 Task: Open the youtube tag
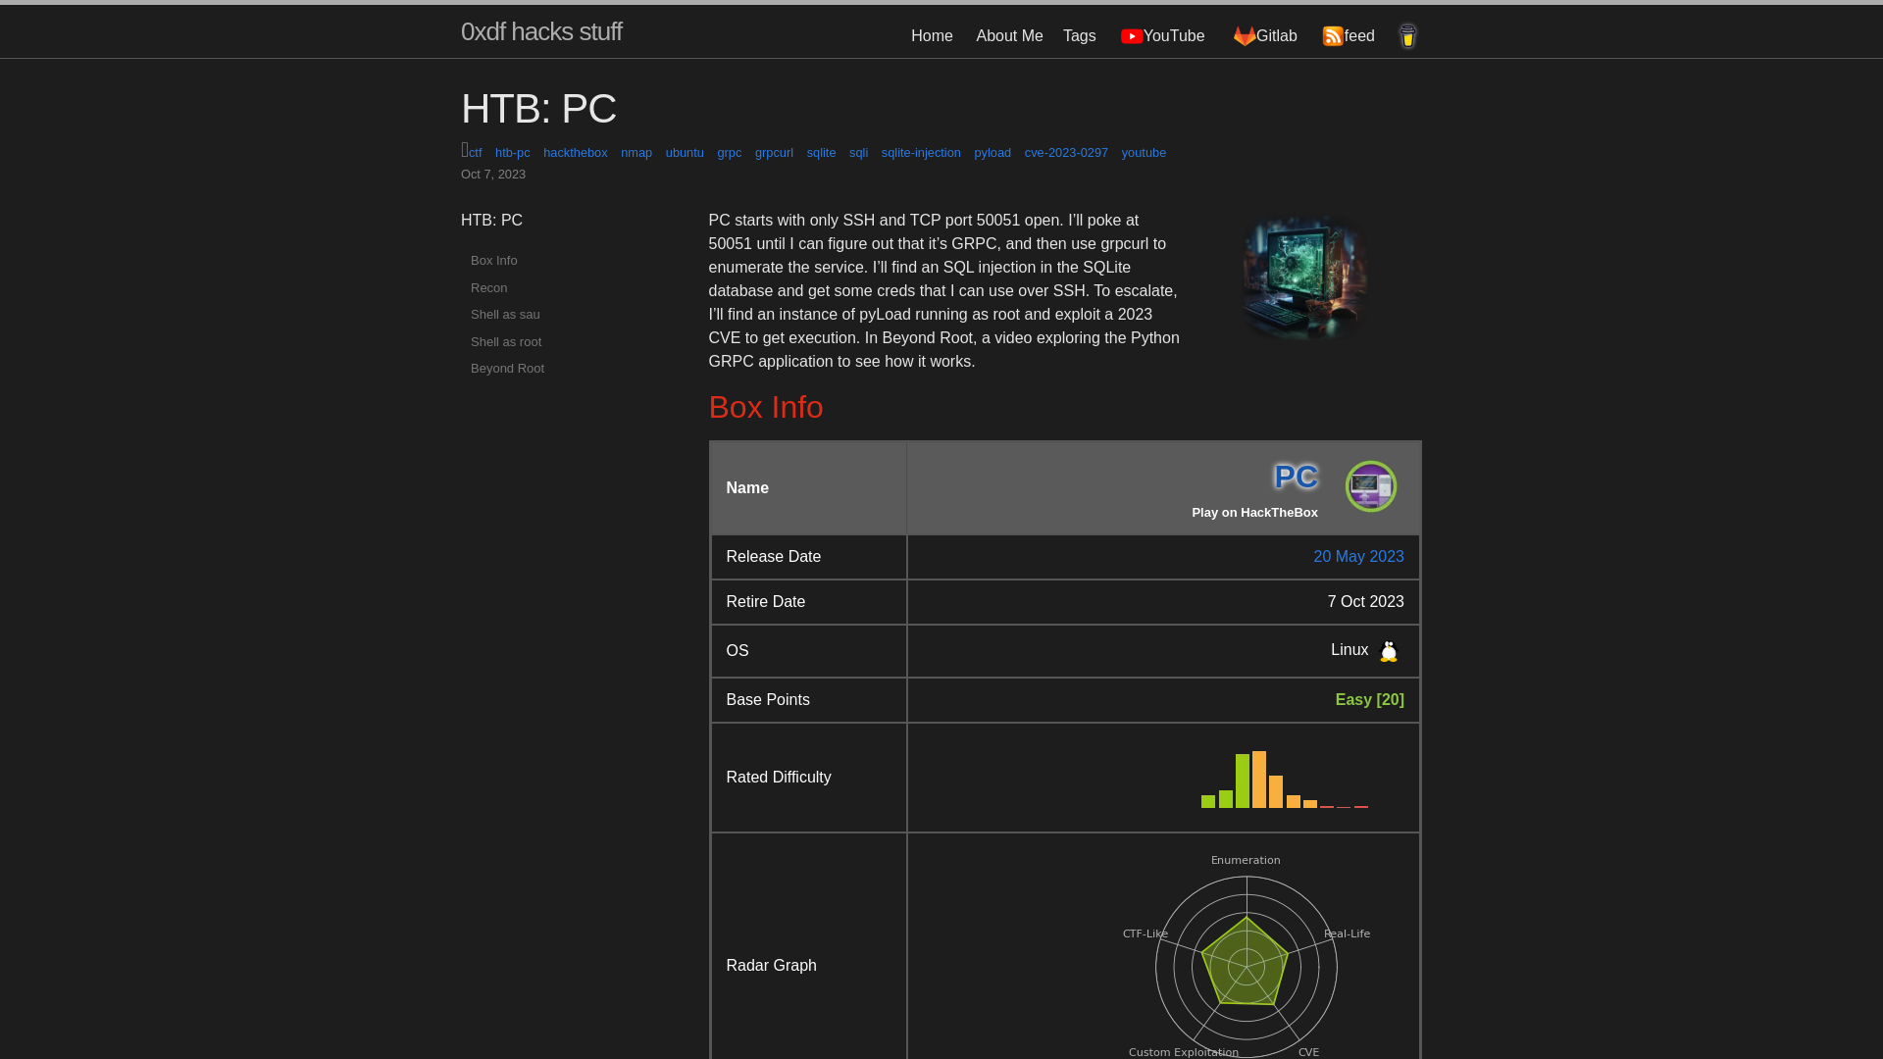coord(1144,153)
